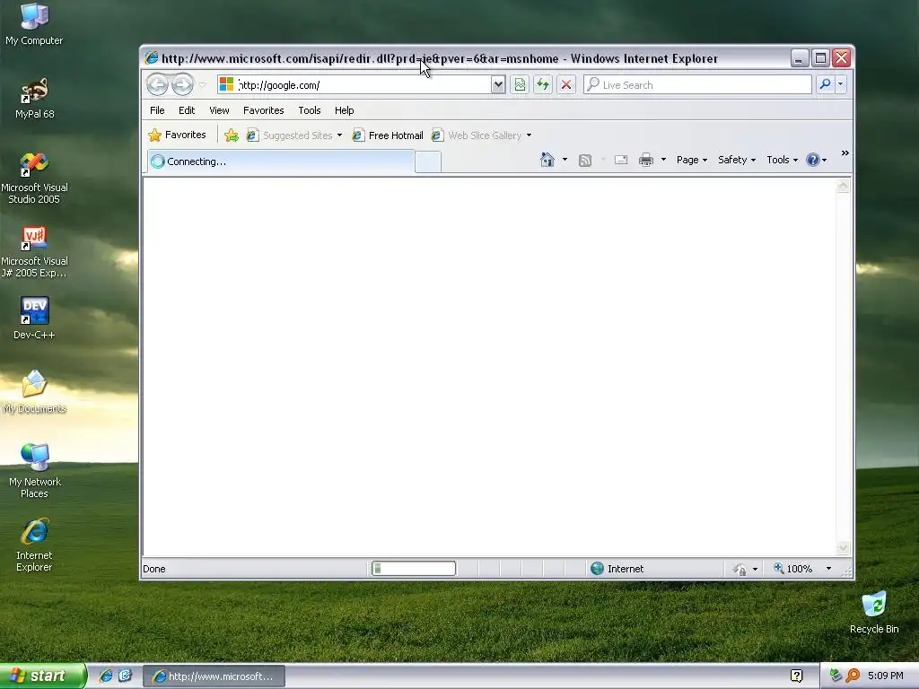Click the Suggested Sites link
Viewport: 919px width, 689px height.
[290, 135]
